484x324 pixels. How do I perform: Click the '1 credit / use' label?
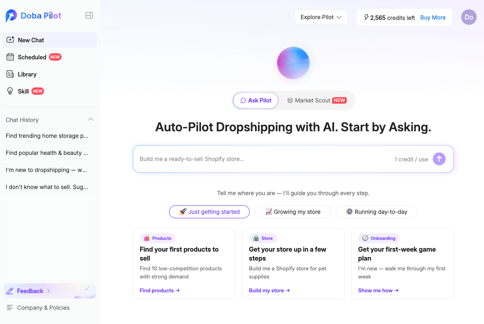[411, 159]
